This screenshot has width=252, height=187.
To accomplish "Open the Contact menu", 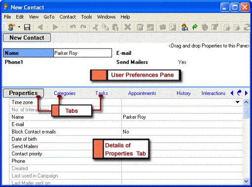I will click(68, 17).
